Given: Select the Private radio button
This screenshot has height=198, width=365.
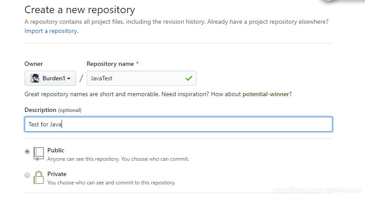Looking at the screenshot, I should 27,175.
